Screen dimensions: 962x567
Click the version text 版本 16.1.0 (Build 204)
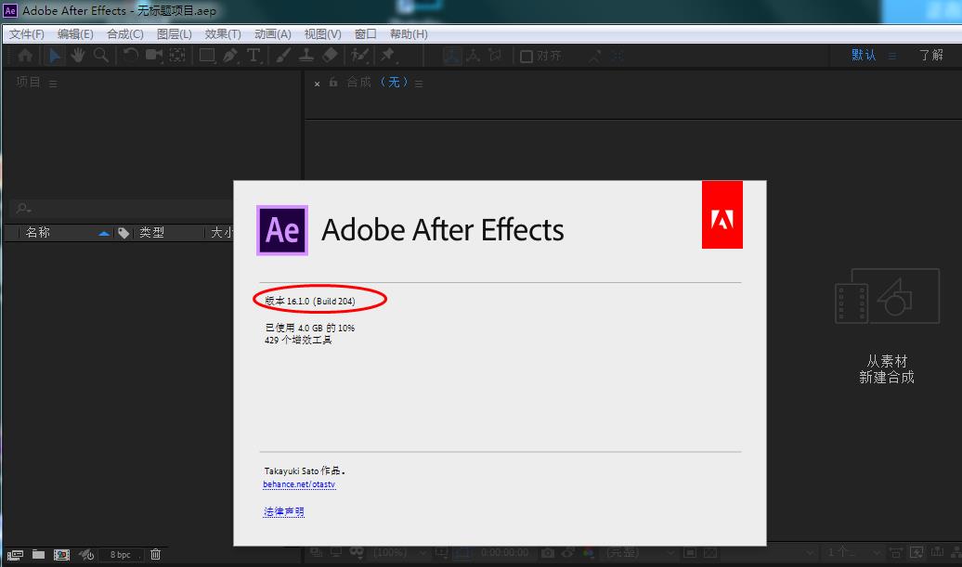point(310,301)
